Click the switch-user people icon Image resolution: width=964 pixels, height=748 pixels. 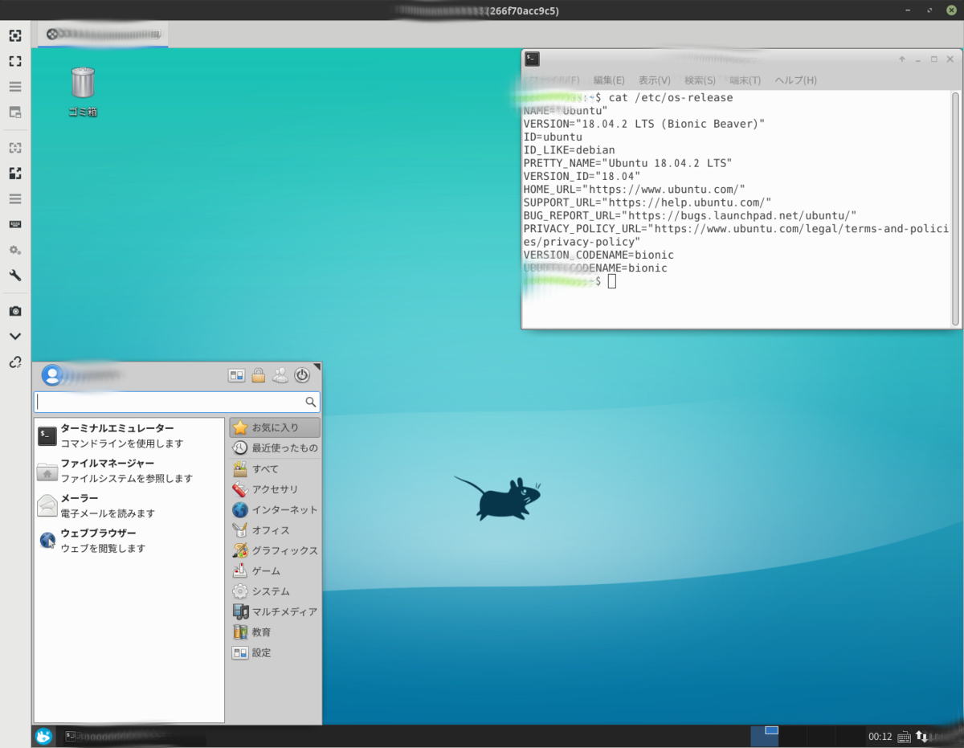click(280, 375)
